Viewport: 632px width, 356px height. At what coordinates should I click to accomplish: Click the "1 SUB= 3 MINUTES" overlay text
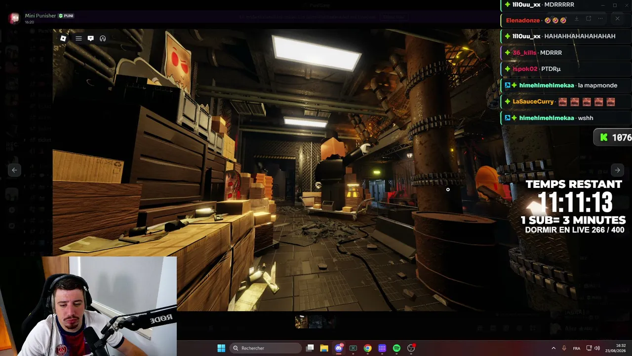click(x=573, y=220)
